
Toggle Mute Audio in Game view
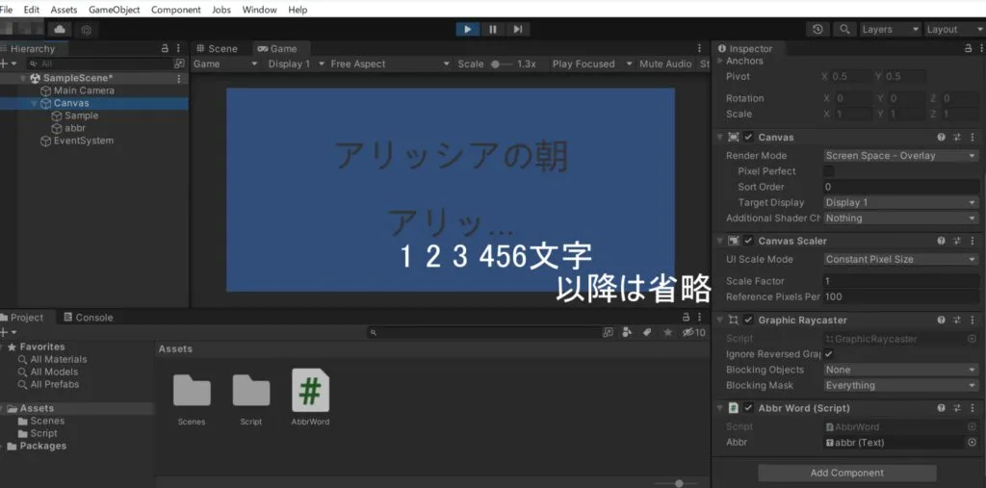pyautogui.click(x=665, y=64)
